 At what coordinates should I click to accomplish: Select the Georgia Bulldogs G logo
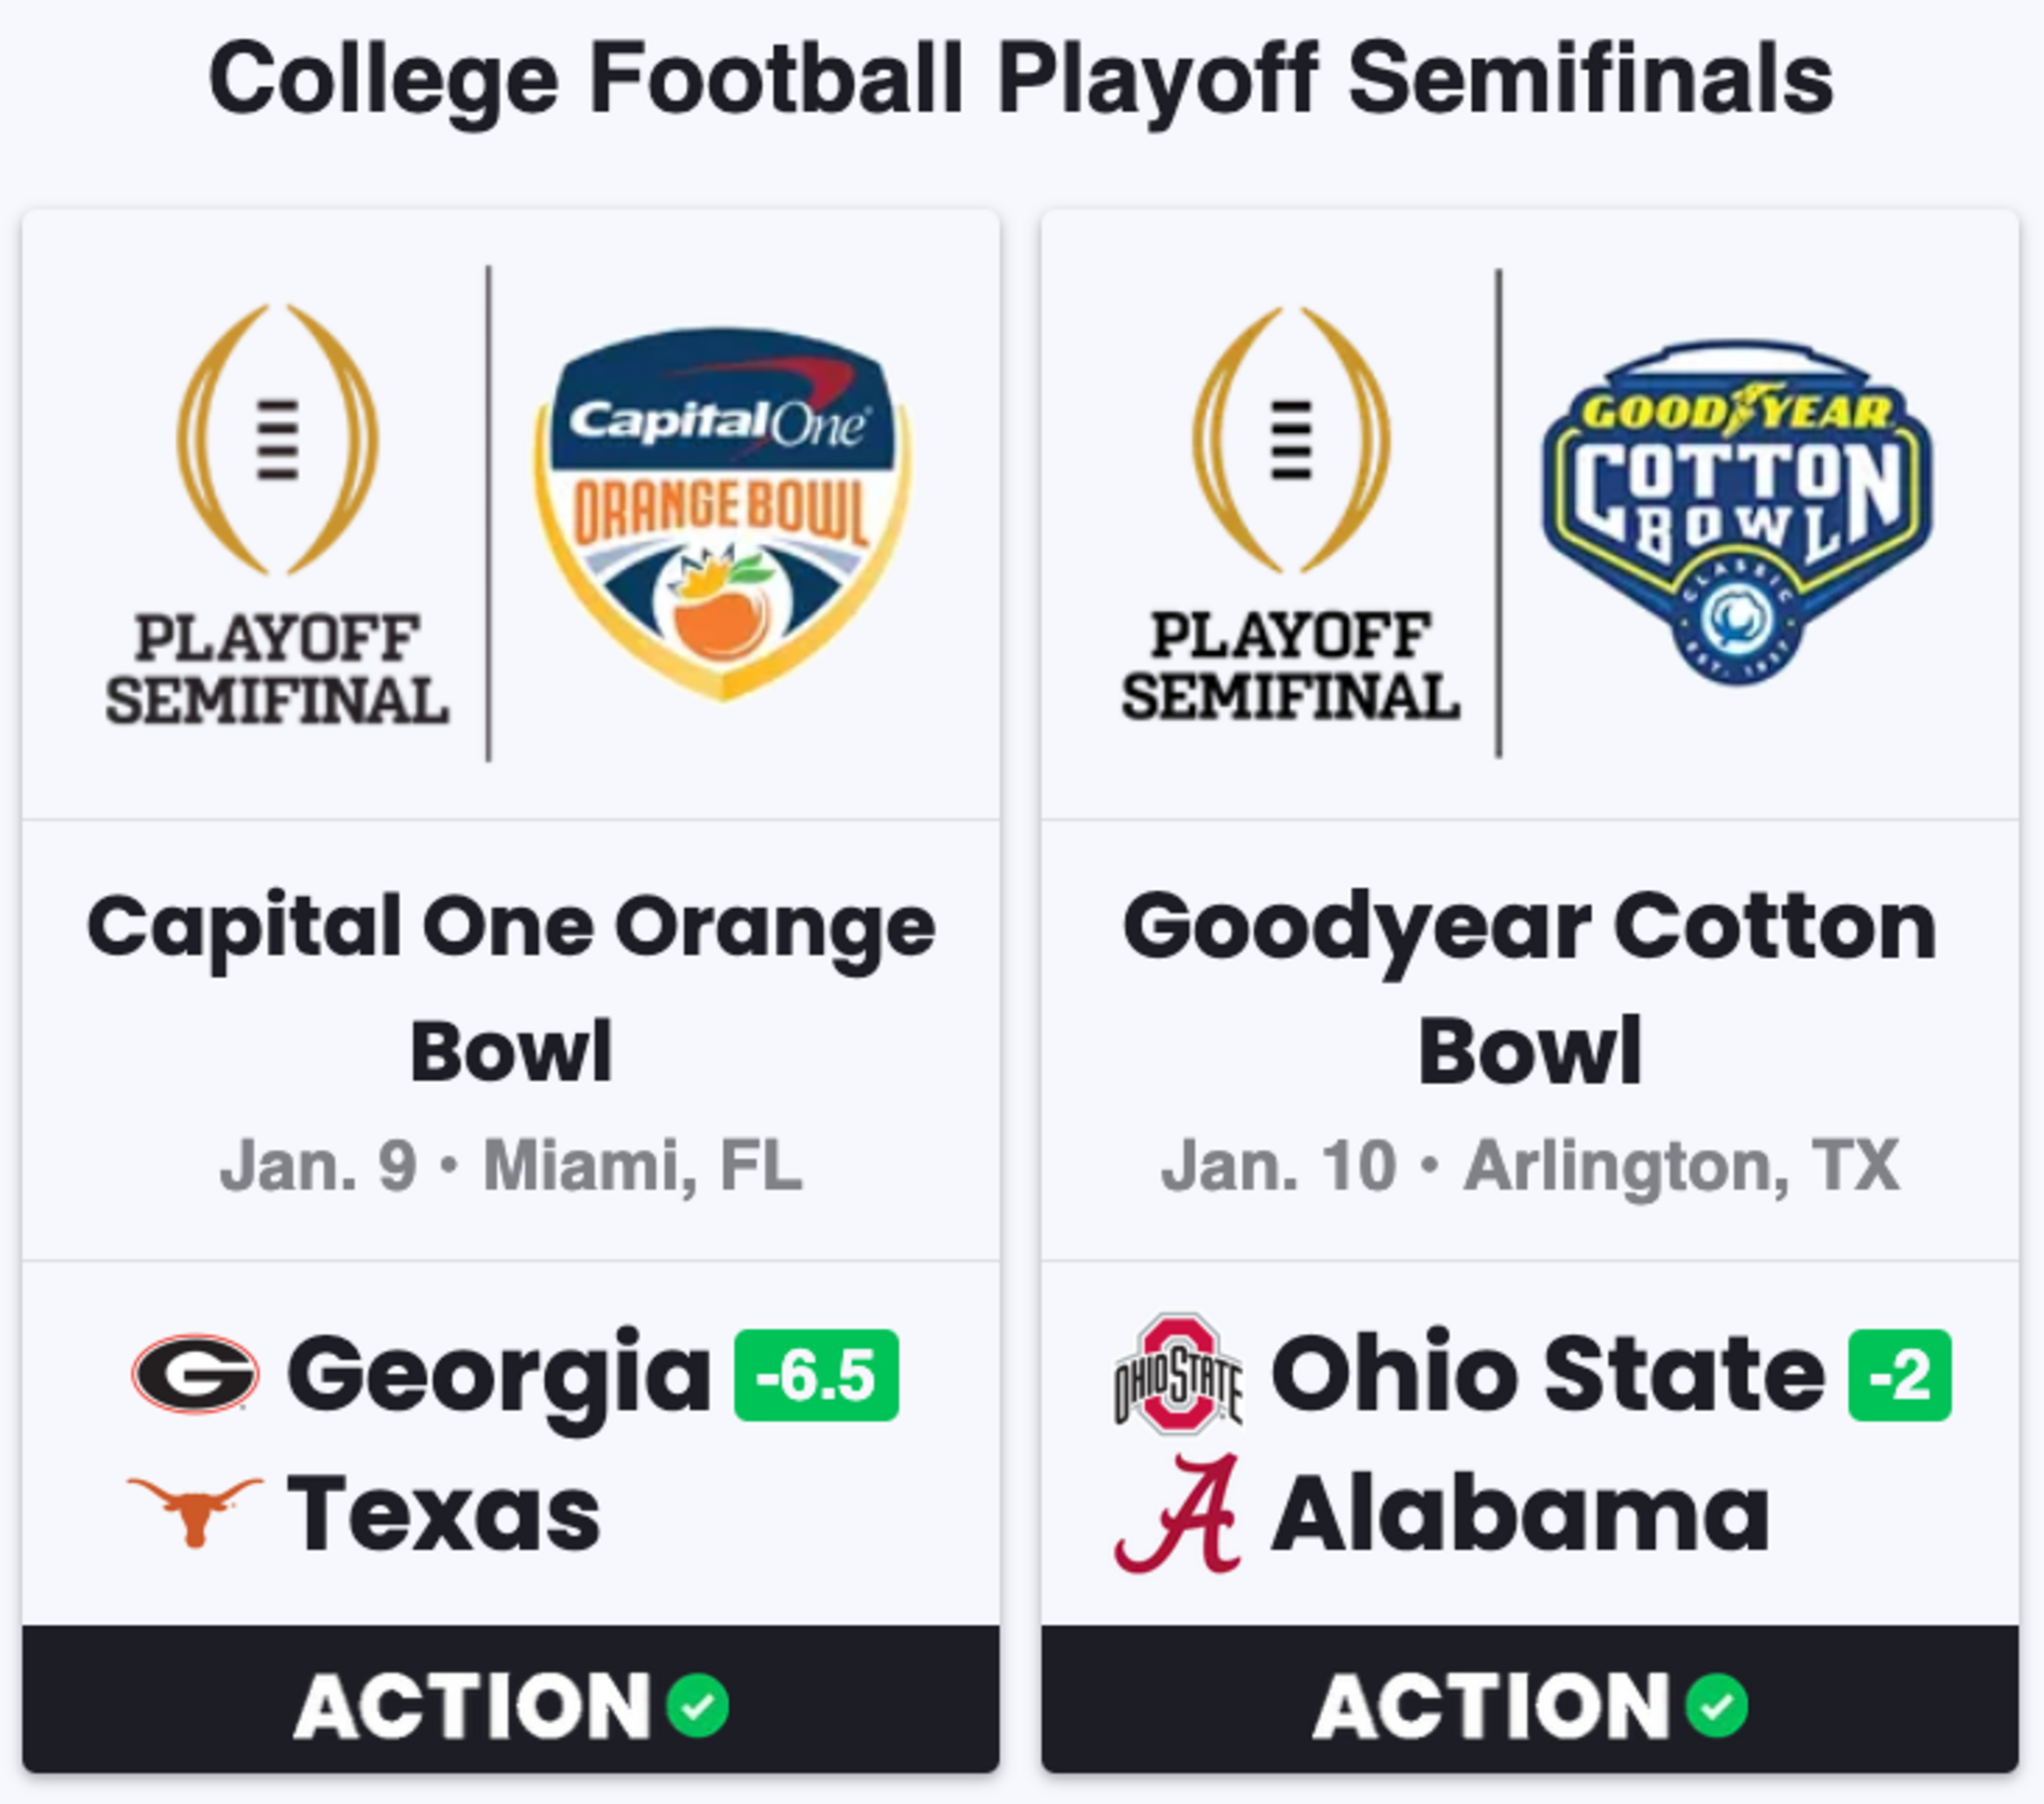click(196, 1373)
